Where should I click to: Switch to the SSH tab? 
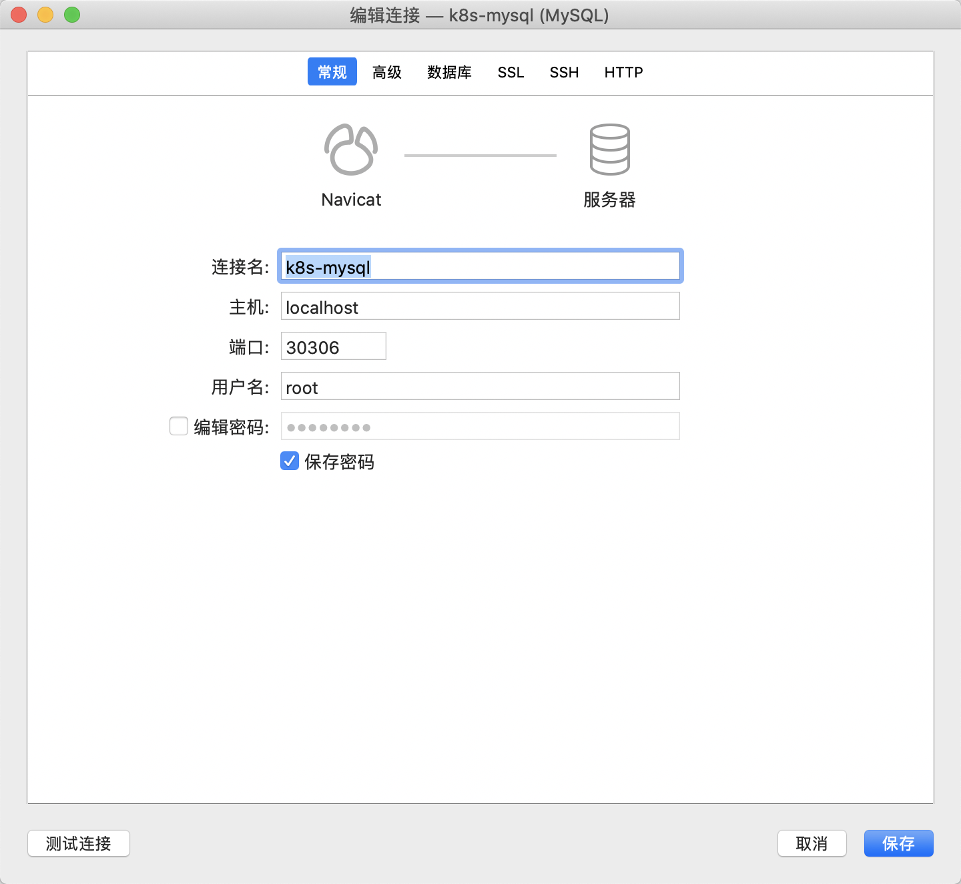564,72
